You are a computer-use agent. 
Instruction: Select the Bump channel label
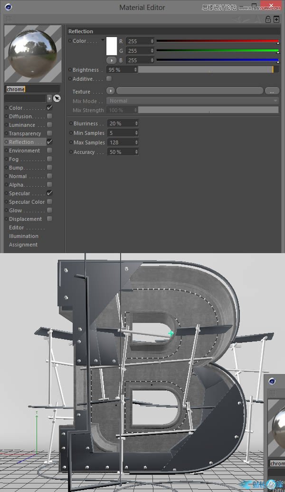(16, 168)
